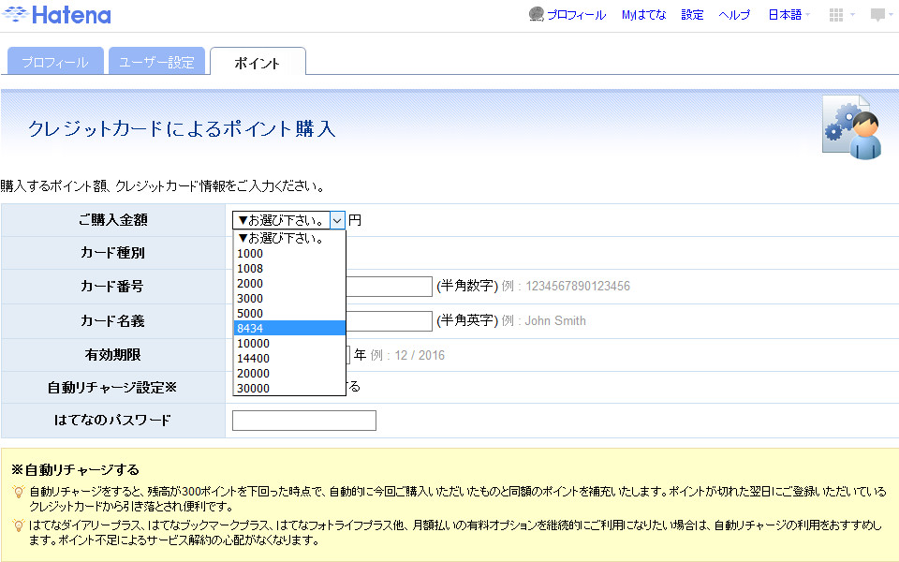
Task: Click the ※自動リチャージする heading
Action: click(x=75, y=469)
